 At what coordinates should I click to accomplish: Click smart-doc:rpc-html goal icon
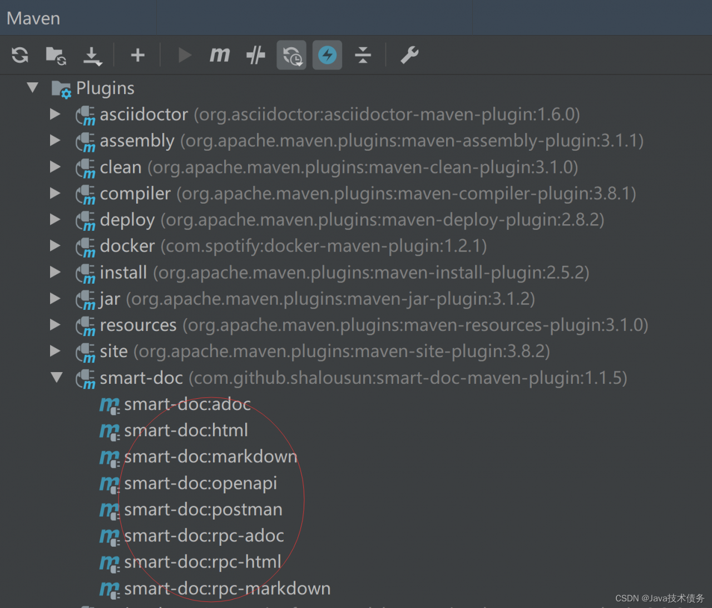click(x=110, y=563)
